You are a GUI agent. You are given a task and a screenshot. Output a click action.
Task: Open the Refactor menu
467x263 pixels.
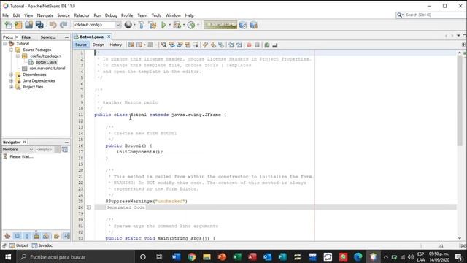coord(82,15)
